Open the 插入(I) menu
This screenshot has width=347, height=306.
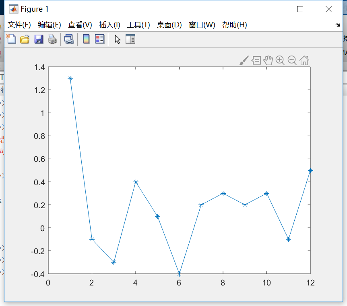click(x=109, y=25)
